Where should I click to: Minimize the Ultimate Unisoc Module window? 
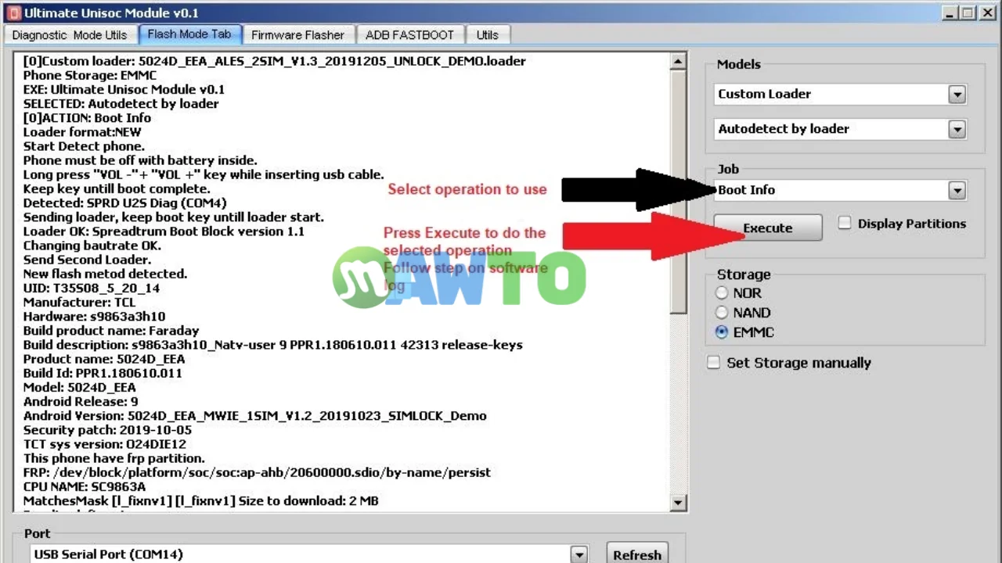pos(948,13)
